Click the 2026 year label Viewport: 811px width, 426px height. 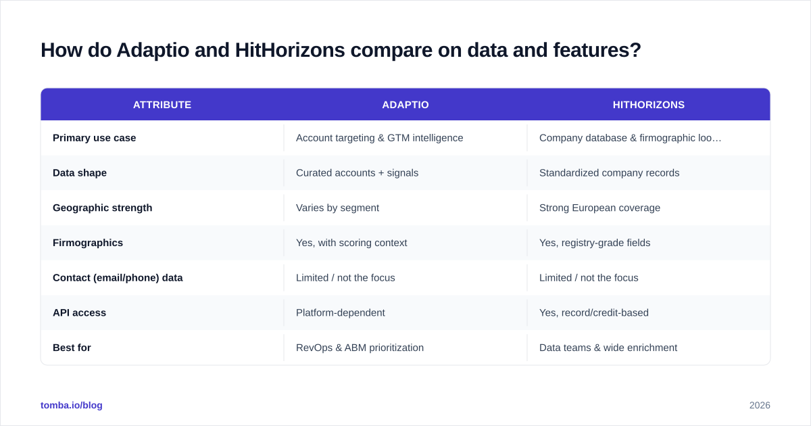(x=760, y=405)
